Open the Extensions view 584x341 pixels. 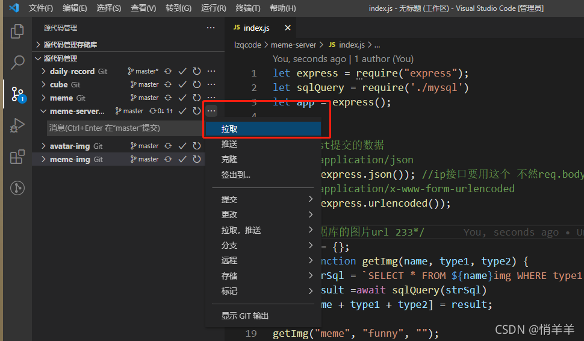pos(17,157)
